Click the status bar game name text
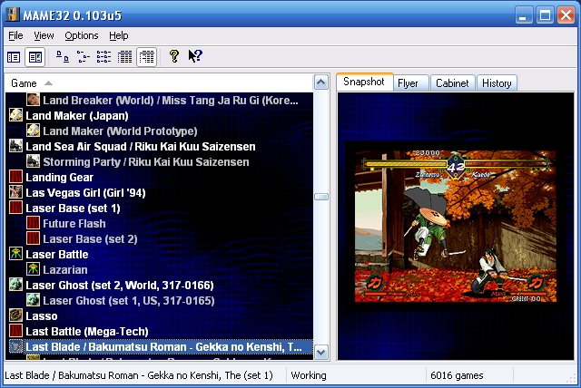The image size is (581, 388). coord(139,376)
